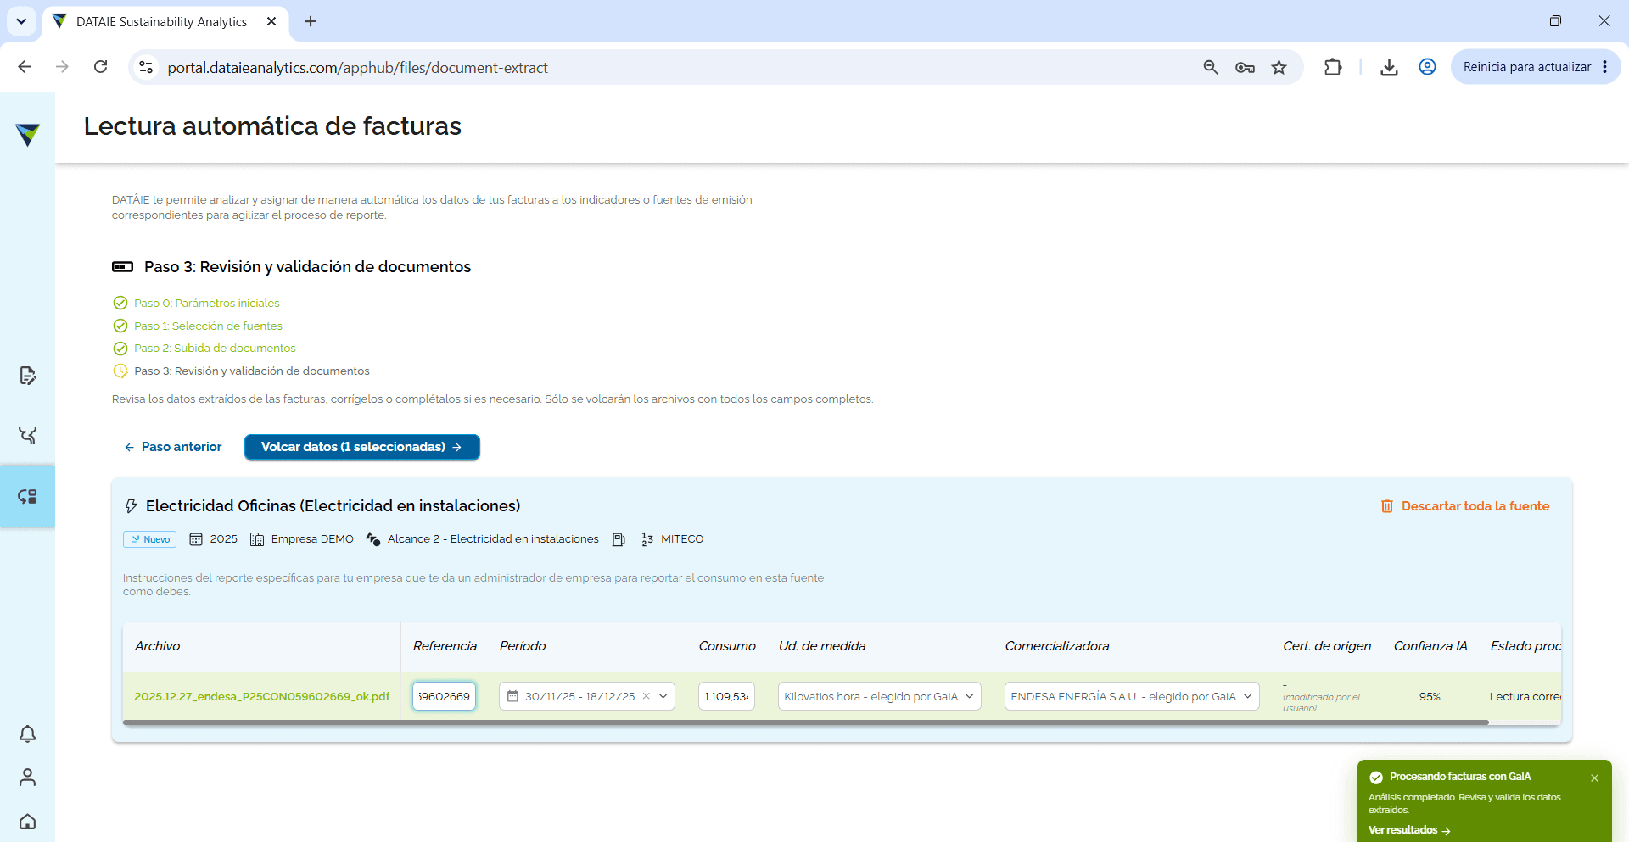
Task: Click the Referencia input field
Action: (x=444, y=696)
